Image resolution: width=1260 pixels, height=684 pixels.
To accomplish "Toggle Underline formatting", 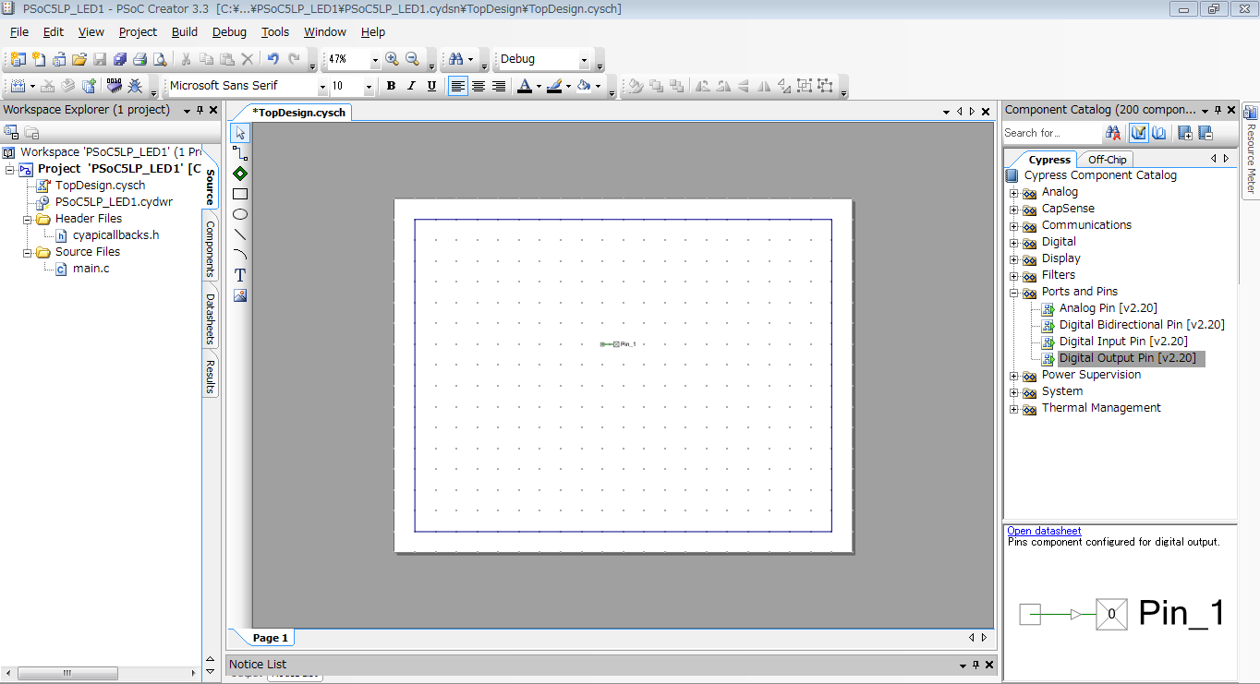I will (431, 86).
